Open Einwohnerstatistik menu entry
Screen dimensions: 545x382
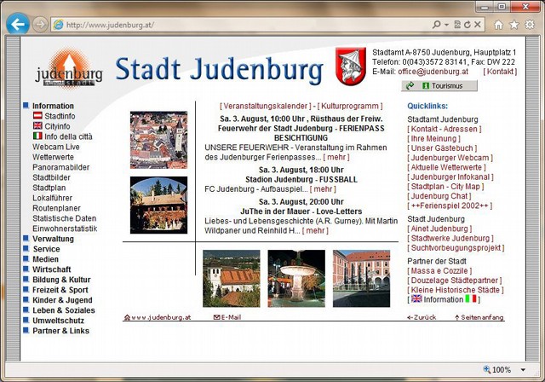point(65,229)
